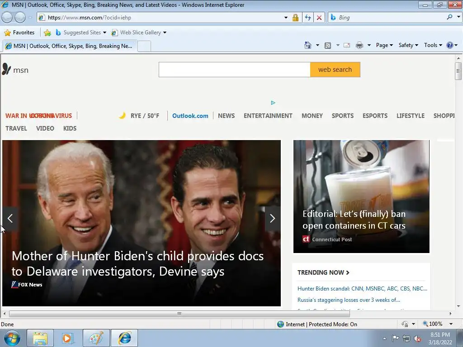Click the network tray icon
The width and height of the screenshot is (463, 347).
[406, 338]
